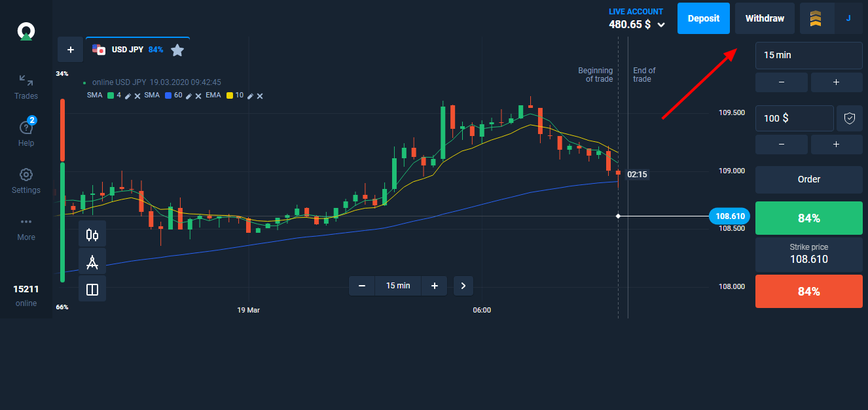This screenshot has width=868, height=410.
Task: Open Settings from the left sidebar
Action: point(26,180)
